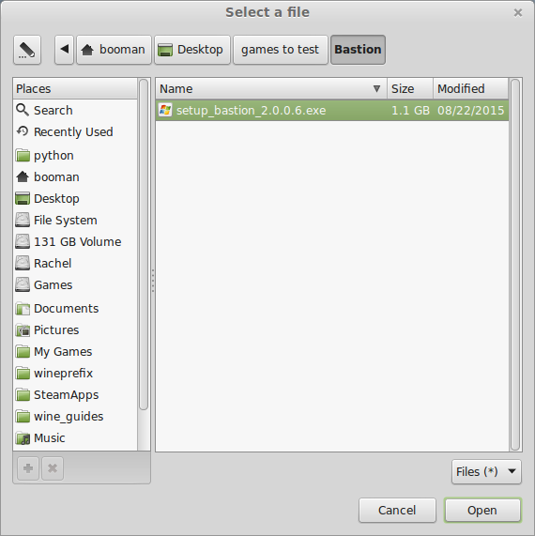Click the My Games folder icon
Screen dimensions: 535x536
(x=23, y=352)
